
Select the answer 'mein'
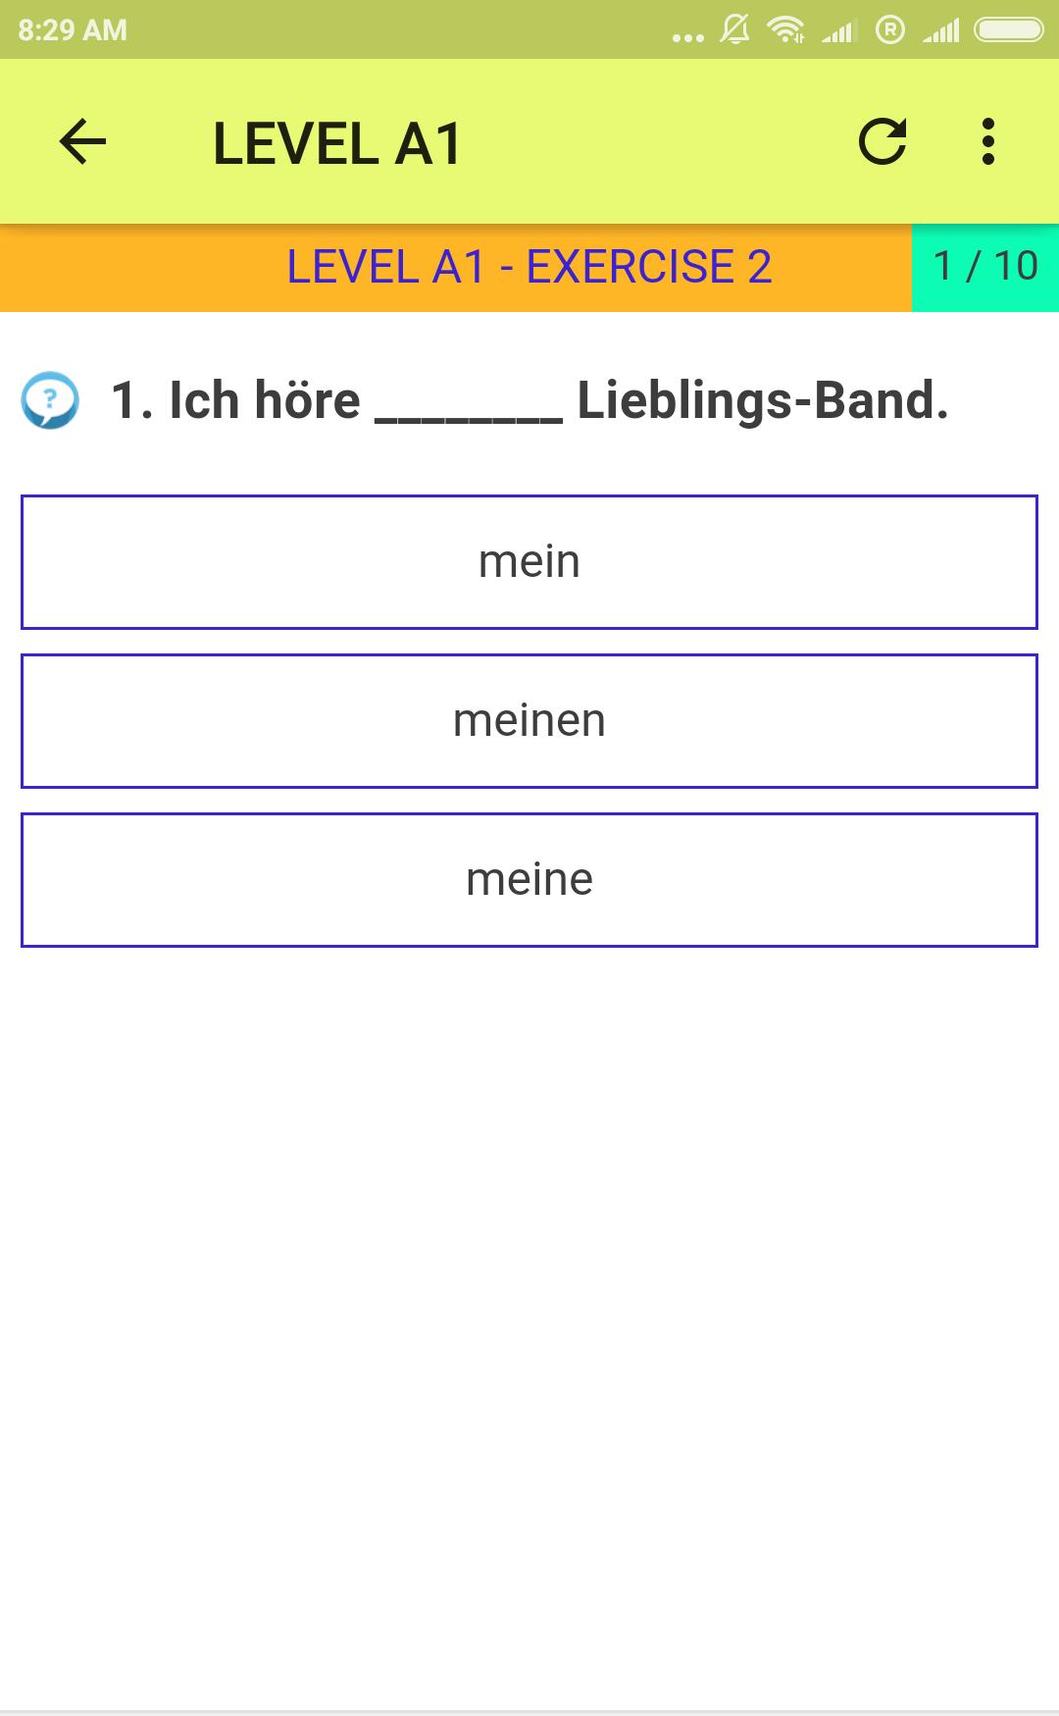[529, 562]
